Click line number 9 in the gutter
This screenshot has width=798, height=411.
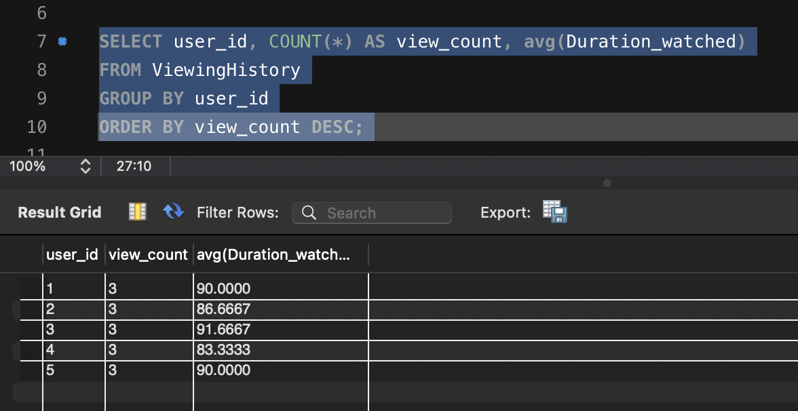40,98
